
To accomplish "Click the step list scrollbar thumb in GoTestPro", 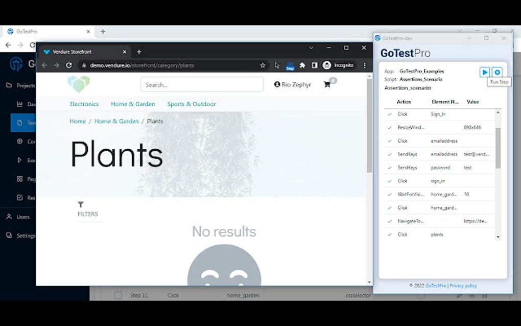I will [498, 148].
